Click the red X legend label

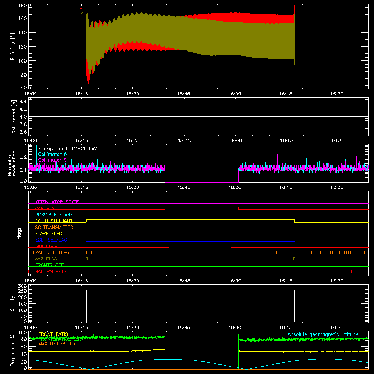(x=81, y=8)
